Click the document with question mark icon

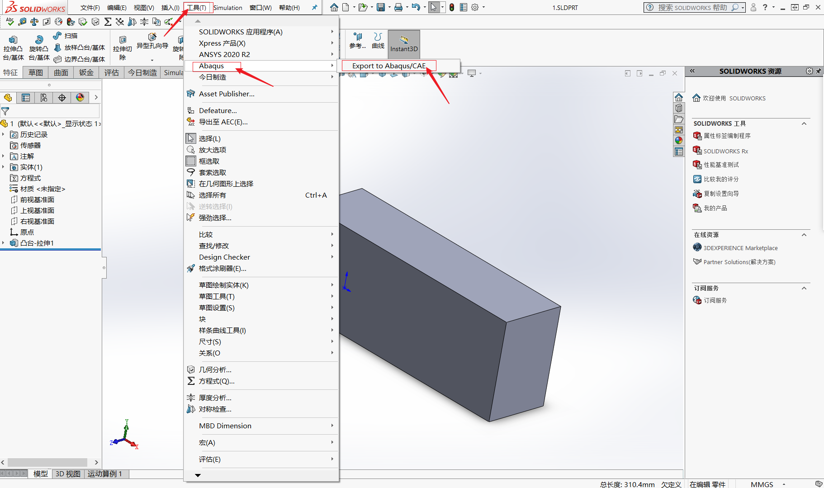pyautogui.click(x=156, y=21)
